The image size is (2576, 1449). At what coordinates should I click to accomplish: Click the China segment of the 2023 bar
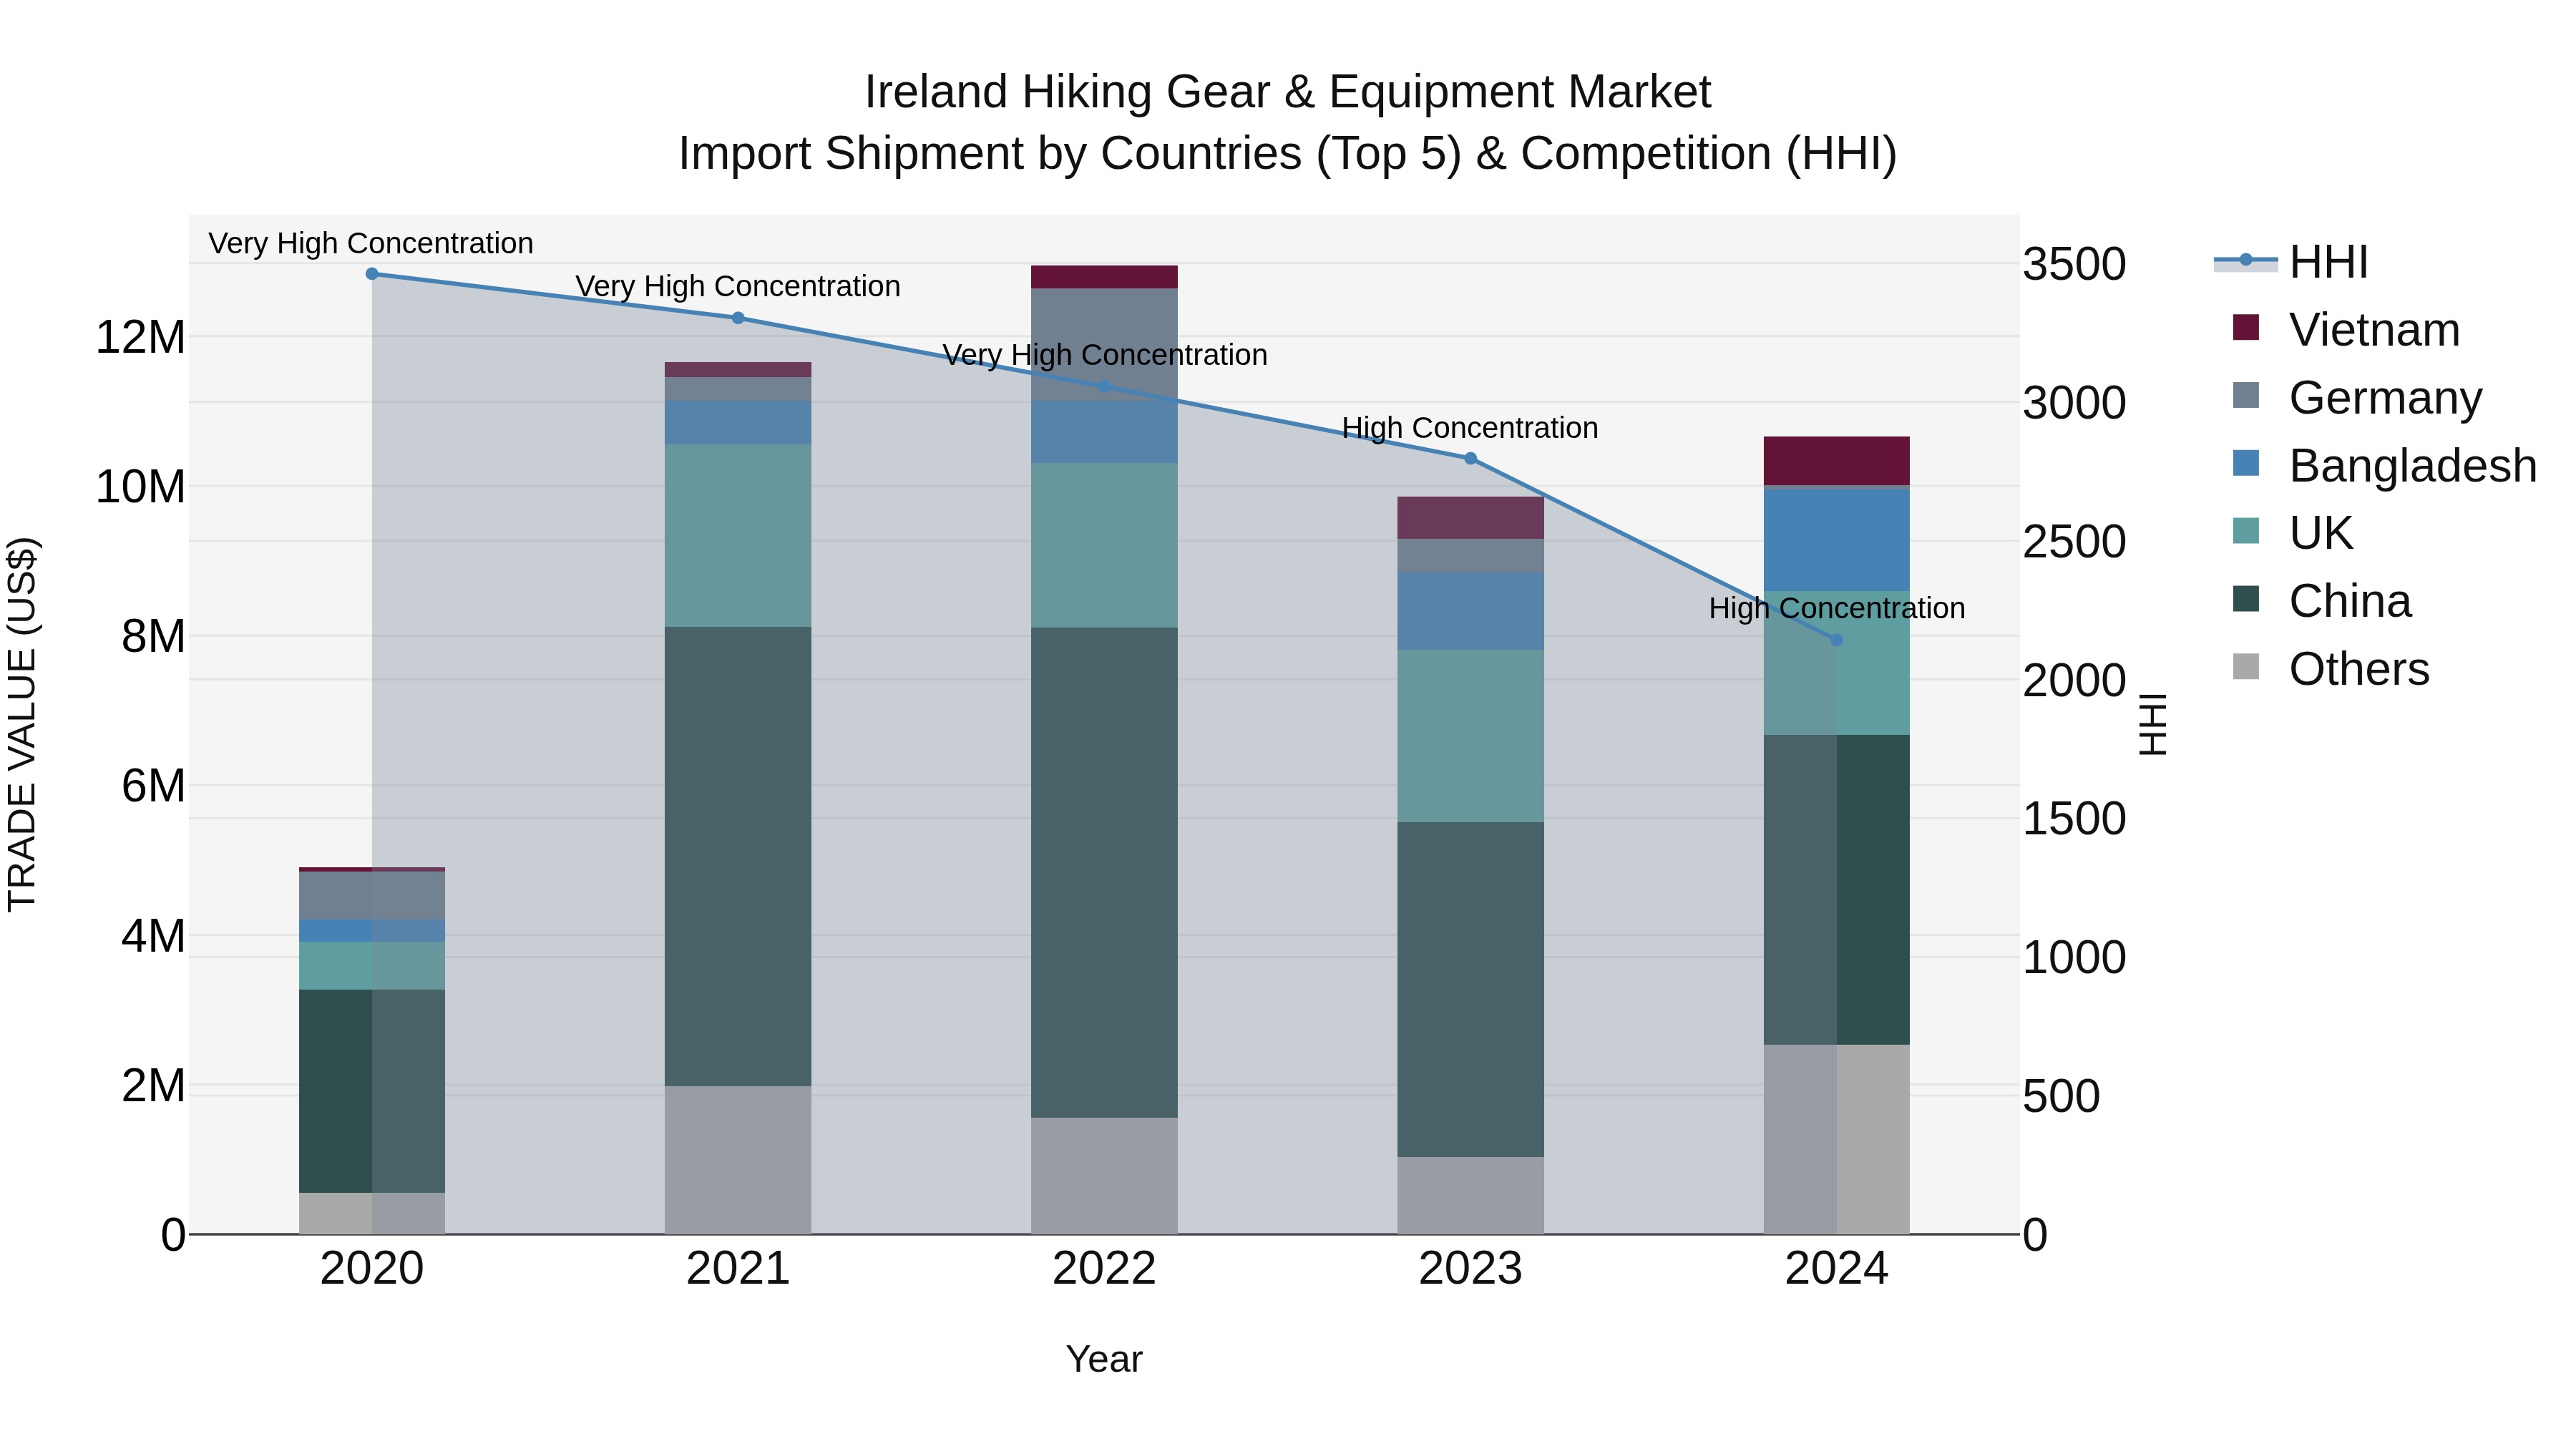[x=1470, y=990]
